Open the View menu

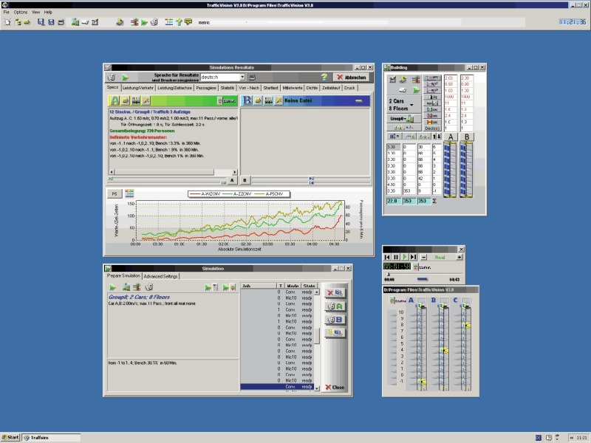(x=35, y=12)
